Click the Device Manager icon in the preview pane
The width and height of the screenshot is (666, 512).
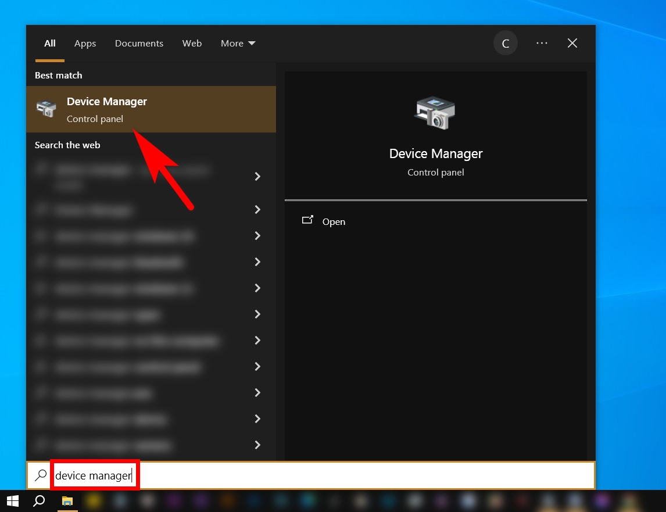[435, 113]
